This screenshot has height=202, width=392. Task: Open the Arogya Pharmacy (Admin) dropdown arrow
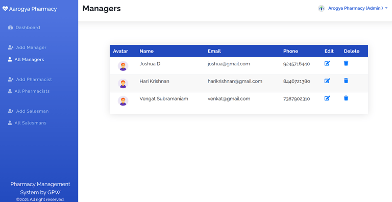pyautogui.click(x=386, y=8)
